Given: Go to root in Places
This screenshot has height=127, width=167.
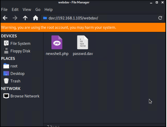Looking at the screenshot, I should pos(14,66).
